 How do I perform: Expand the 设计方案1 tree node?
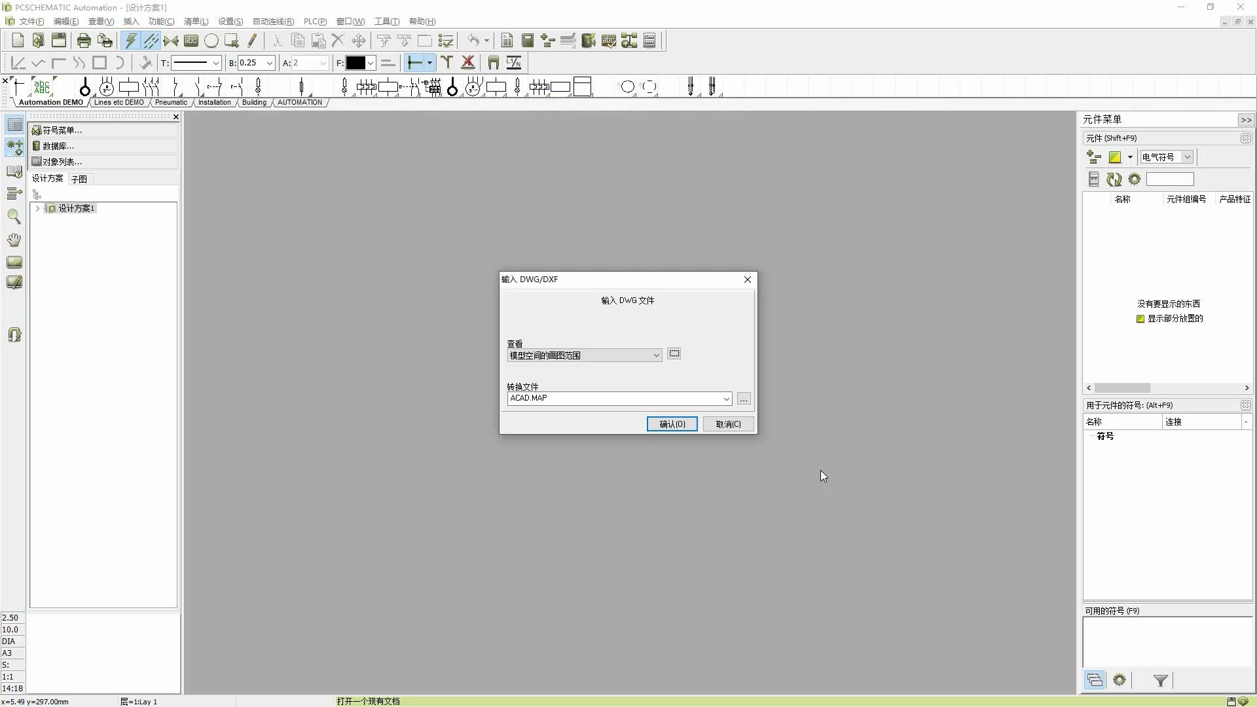pos(38,208)
